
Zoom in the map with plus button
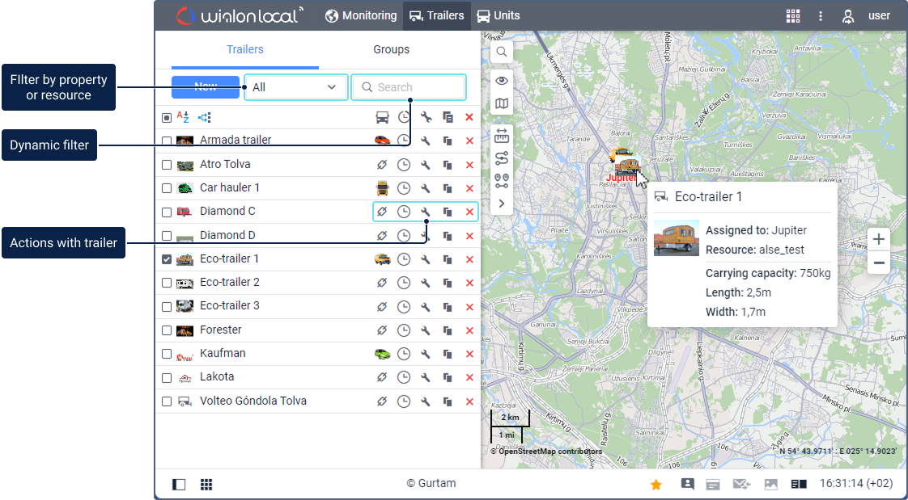click(879, 239)
